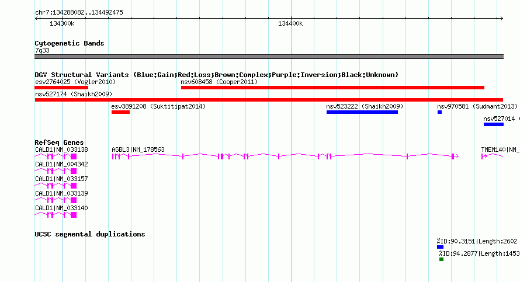Click the AGBL3|NM_178563 gene label
This screenshot has height=282, width=520.
138,150
